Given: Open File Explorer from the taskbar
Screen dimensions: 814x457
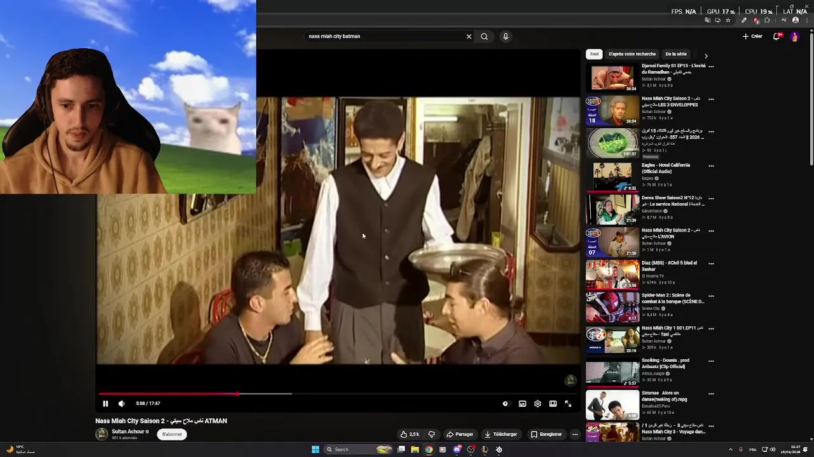Looking at the screenshot, I should tap(415, 449).
